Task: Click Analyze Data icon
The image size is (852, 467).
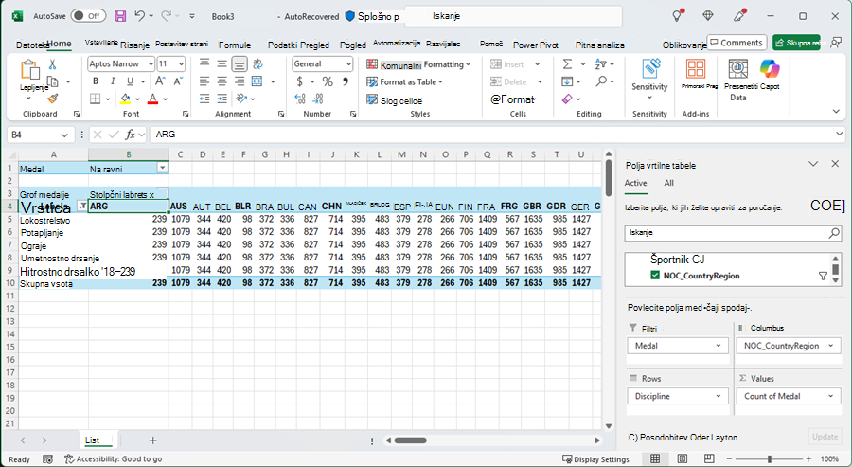Action: pyautogui.click(x=737, y=69)
